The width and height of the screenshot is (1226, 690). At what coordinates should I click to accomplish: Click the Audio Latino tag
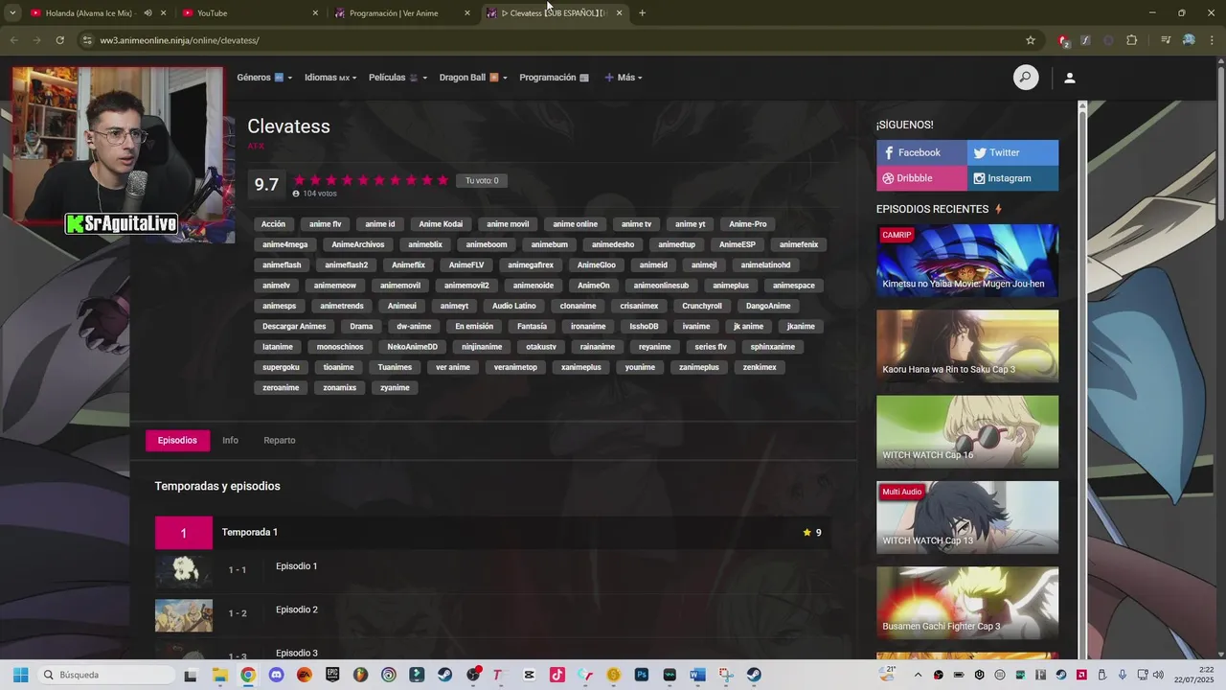tap(514, 306)
